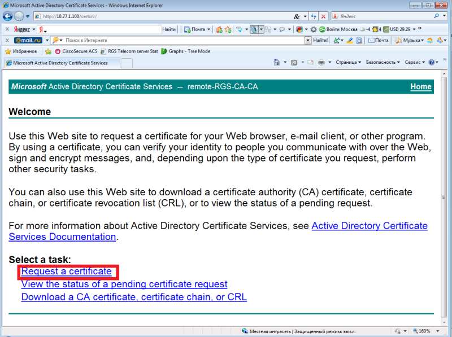452x337 pixels.
Task: Open Яндекс toolbar settings gear
Action: 314,29
